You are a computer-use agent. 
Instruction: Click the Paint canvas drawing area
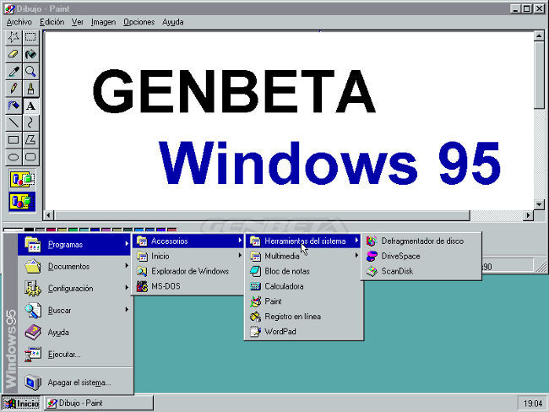click(289, 121)
